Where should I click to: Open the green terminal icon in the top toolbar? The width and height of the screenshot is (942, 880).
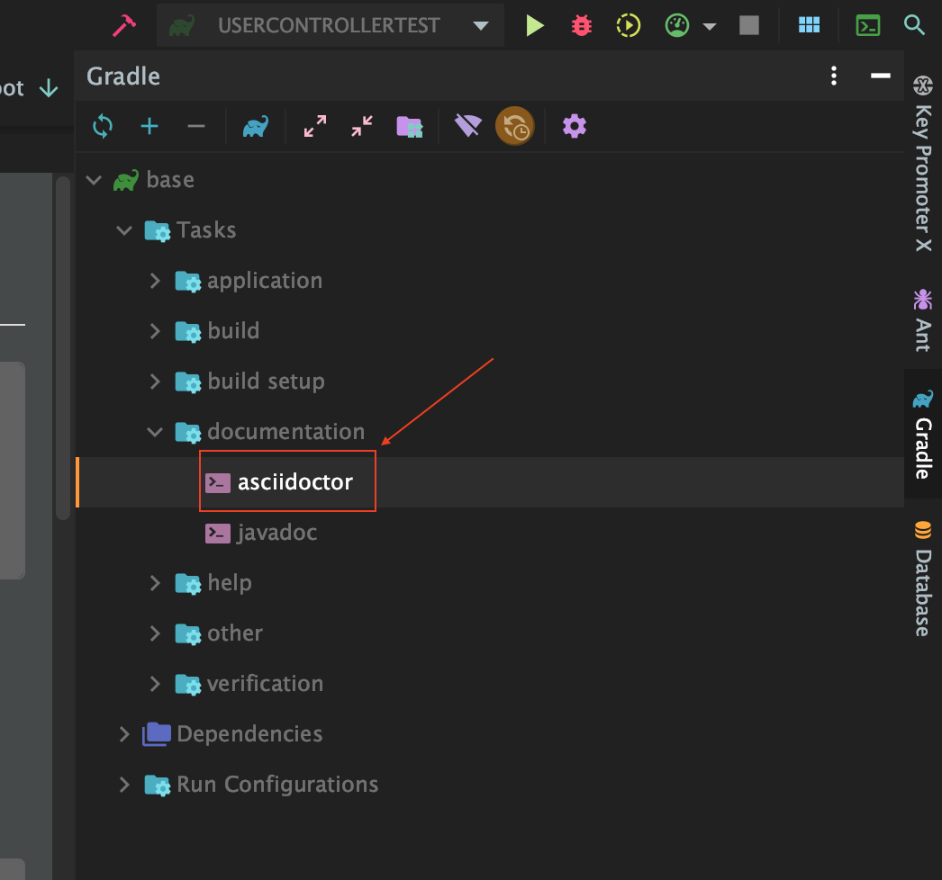[x=867, y=25]
